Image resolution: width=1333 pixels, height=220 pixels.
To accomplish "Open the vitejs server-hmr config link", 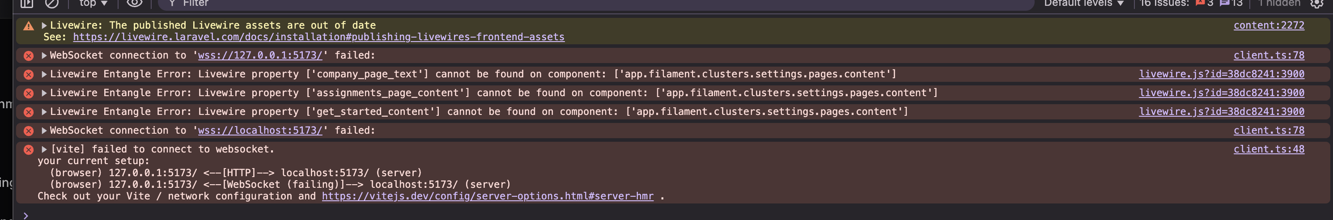I will 487,196.
